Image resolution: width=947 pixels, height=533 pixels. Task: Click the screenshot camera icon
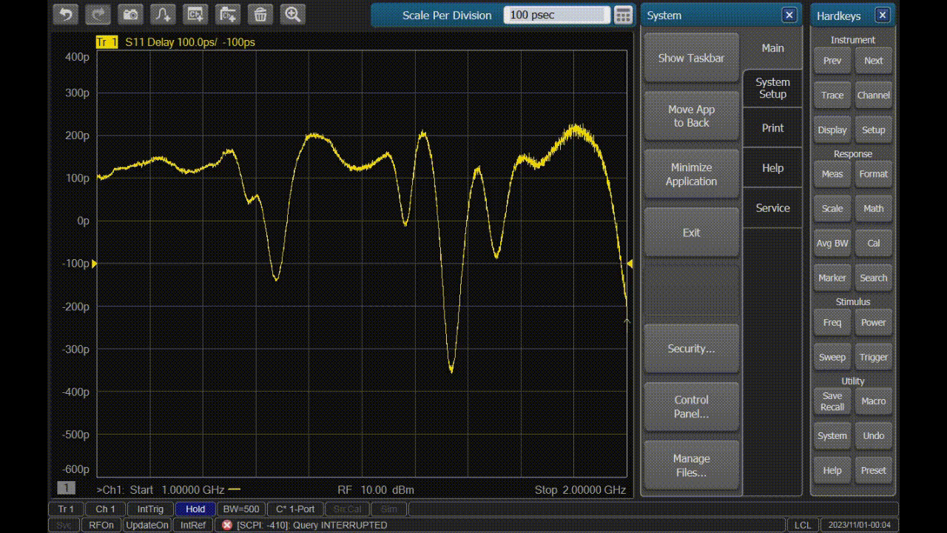[x=131, y=14]
